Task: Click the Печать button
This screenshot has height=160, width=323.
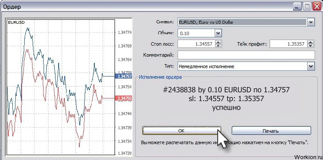Action: click(271, 131)
